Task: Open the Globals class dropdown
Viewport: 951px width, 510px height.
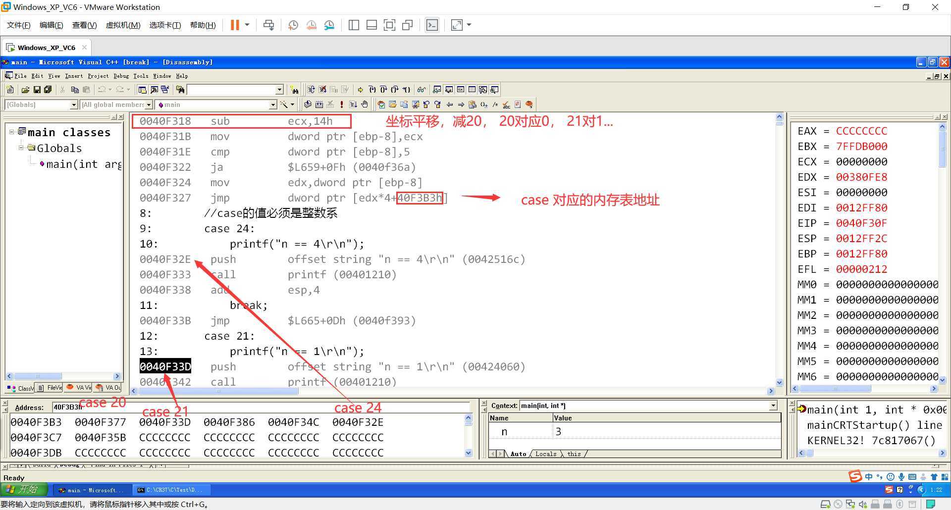Action: 74,104
